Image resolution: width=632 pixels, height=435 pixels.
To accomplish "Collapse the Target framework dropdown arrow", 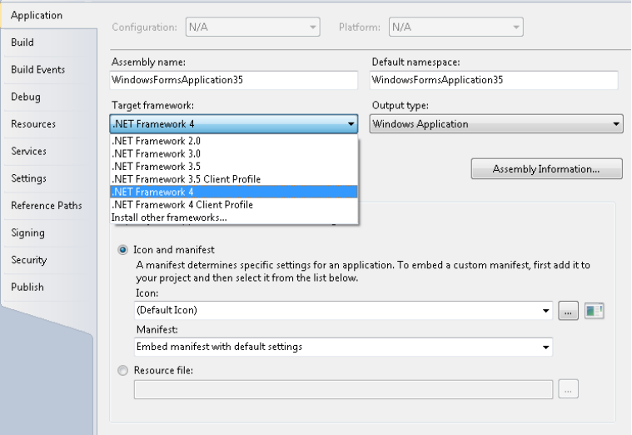I will 351,124.
